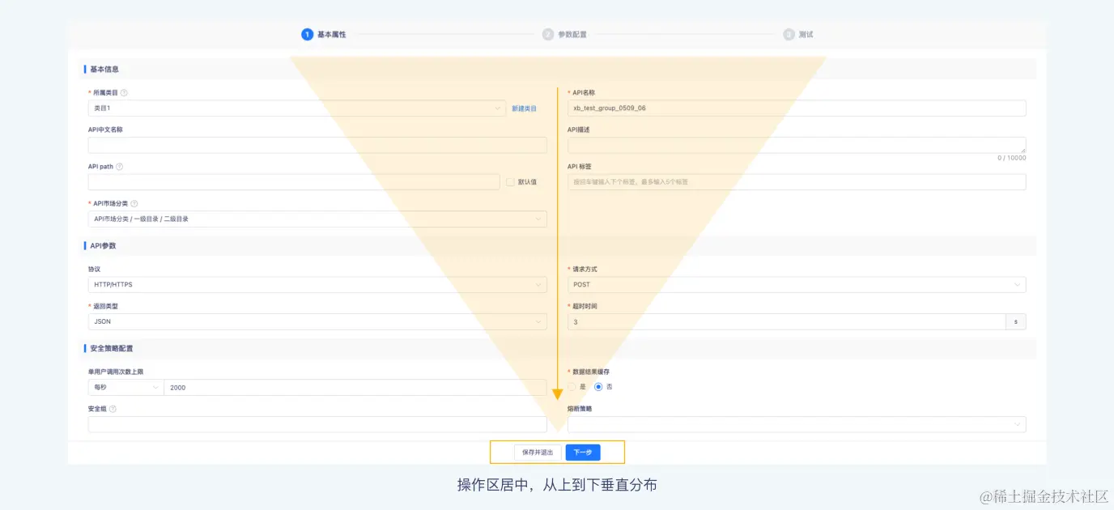This screenshot has height=510, width=1114.
Task: Go to the 测试 step
Action: click(x=807, y=34)
